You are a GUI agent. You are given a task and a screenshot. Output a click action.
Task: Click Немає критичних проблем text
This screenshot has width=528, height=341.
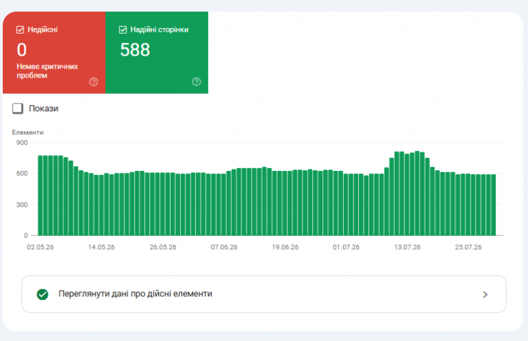(47, 71)
